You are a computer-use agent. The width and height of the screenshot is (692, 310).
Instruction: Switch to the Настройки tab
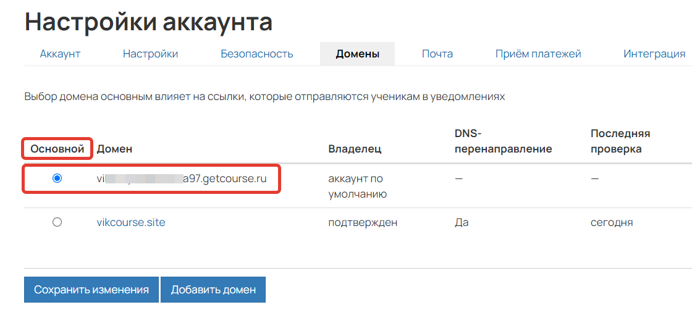[x=151, y=54]
